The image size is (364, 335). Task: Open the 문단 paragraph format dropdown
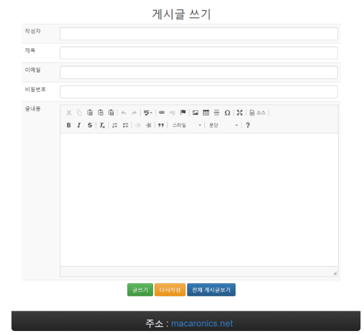tap(223, 125)
